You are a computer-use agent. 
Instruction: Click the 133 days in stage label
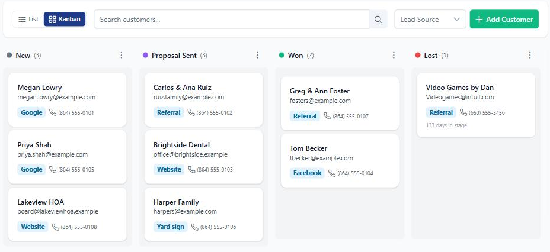pyautogui.click(x=446, y=125)
